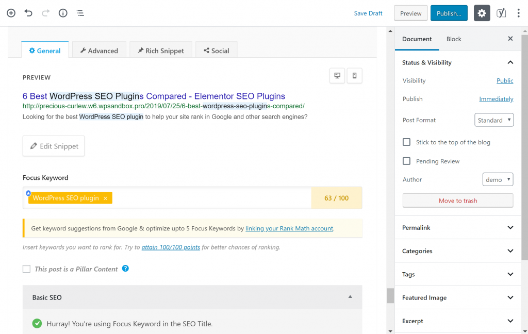Open the Author dropdown

pyautogui.click(x=498, y=179)
